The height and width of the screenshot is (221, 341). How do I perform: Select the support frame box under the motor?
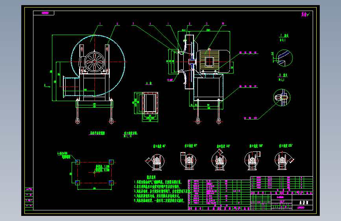coord(208,87)
